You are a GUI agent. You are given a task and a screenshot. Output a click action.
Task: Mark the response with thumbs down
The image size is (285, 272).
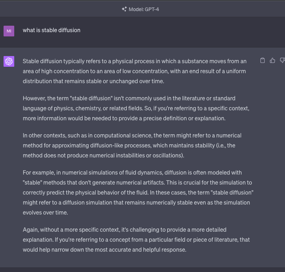(282, 60)
